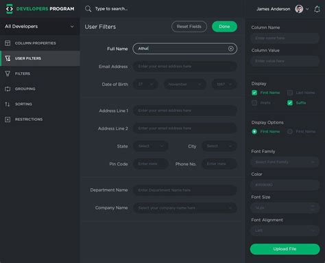Select the unselected Display Options radio button
Image resolution: width=325 pixels, height=263 pixels.
pos(290,131)
